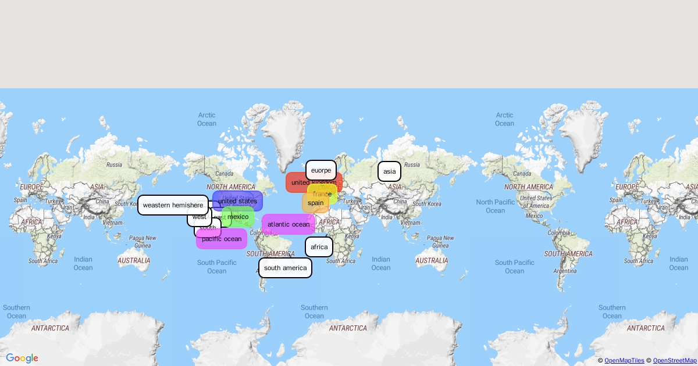The image size is (698, 366).
Task: Click the right-side 'North Pacific Ocean' text
Action: pyautogui.click(x=496, y=206)
